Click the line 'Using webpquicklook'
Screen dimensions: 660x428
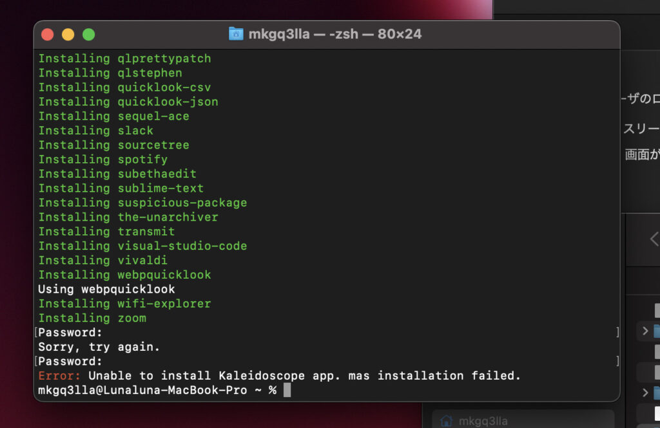coord(106,289)
